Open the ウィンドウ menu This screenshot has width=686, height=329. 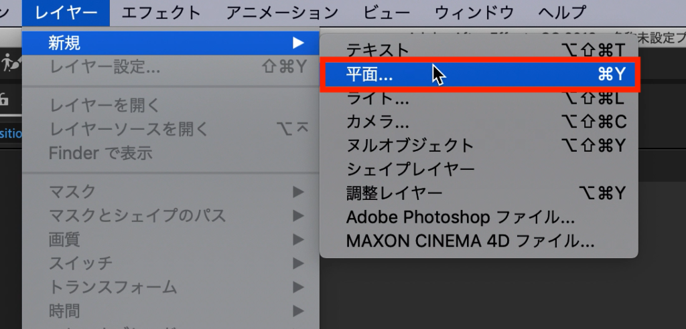point(474,13)
